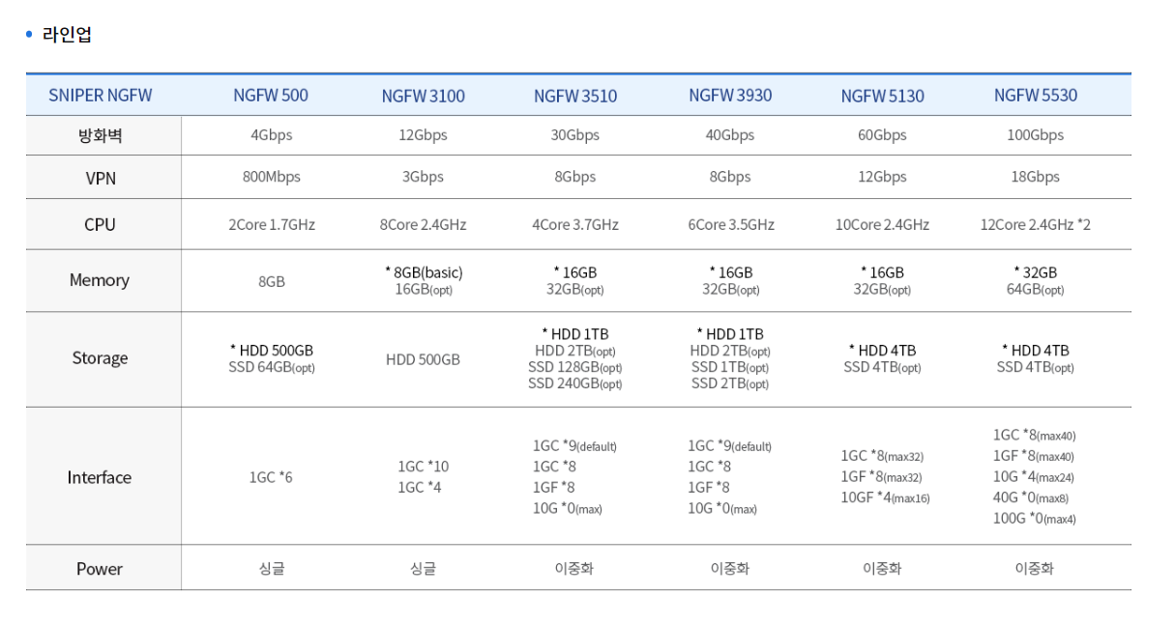
Task: Click the VPN row label
Action: tap(102, 178)
